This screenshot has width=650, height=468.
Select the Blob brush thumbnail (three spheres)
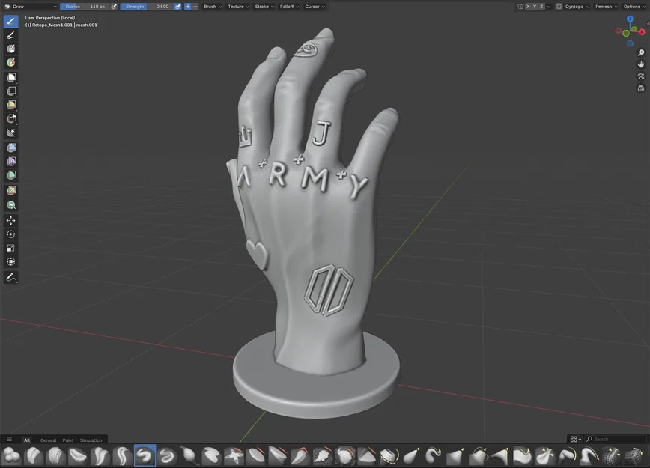[x=11, y=455]
